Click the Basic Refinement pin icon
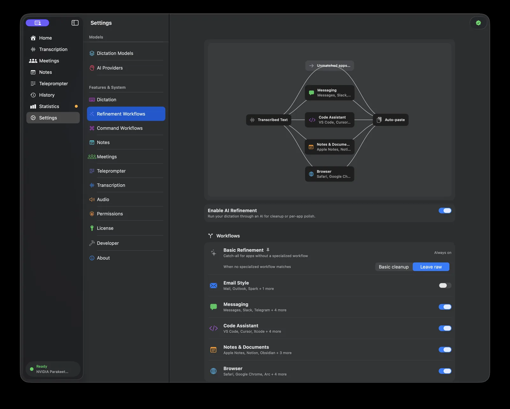 [x=268, y=250]
